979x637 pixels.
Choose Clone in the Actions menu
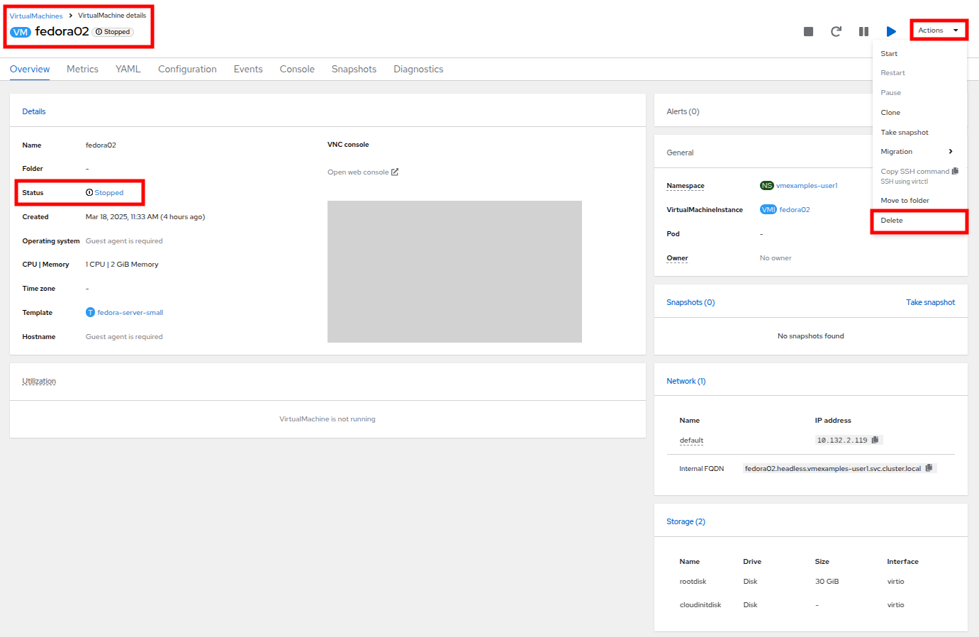point(890,113)
